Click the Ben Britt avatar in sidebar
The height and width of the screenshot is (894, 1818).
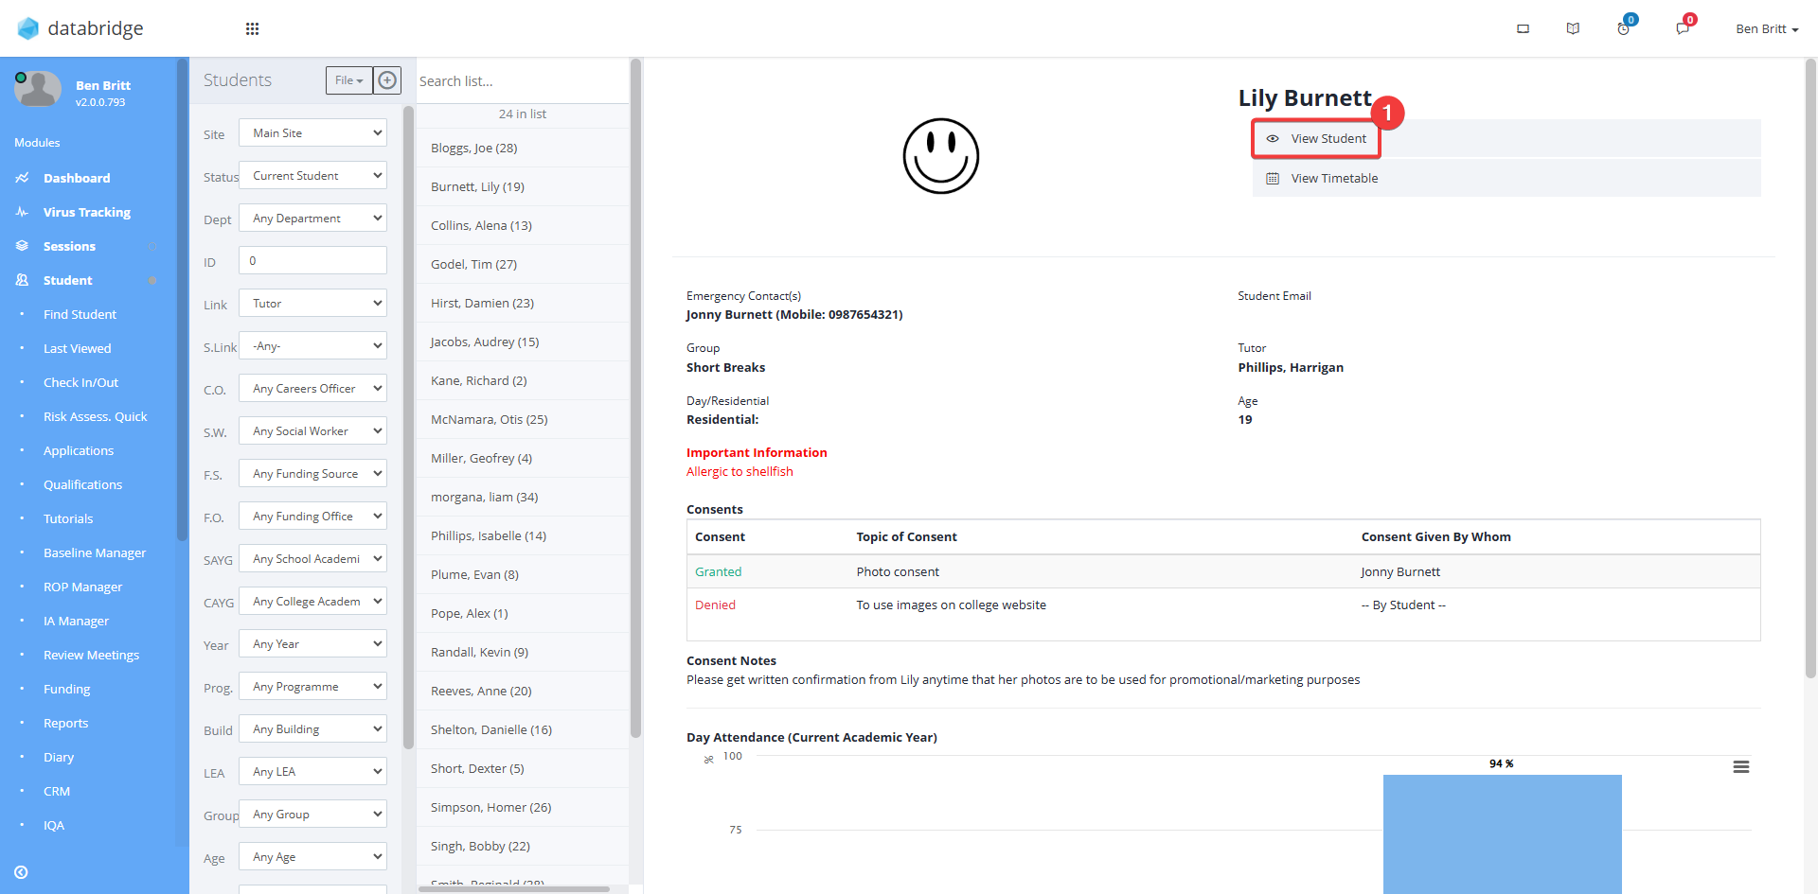click(38, 90)
